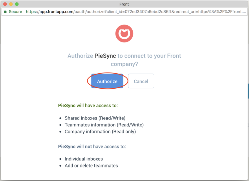Select Teammates information (Read/Write) item
The image size is (249, 181).
(x=104, y=125)
